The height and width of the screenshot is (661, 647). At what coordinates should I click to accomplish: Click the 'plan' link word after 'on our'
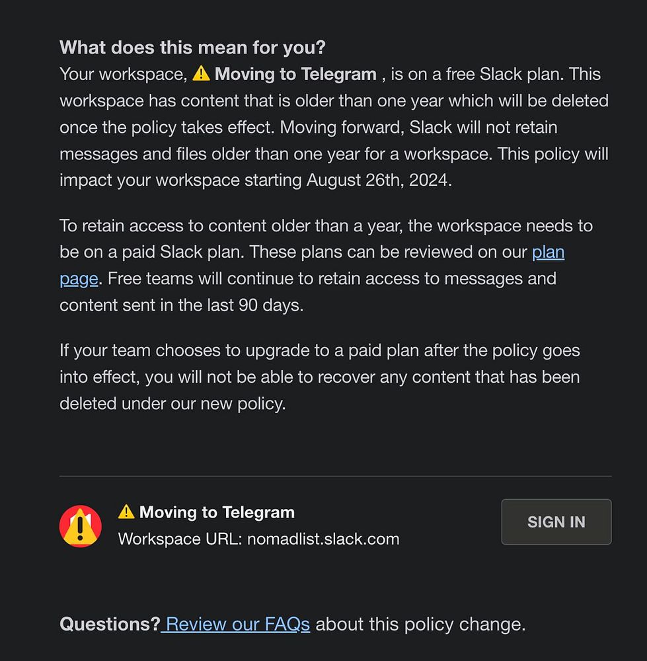[548, 252]
